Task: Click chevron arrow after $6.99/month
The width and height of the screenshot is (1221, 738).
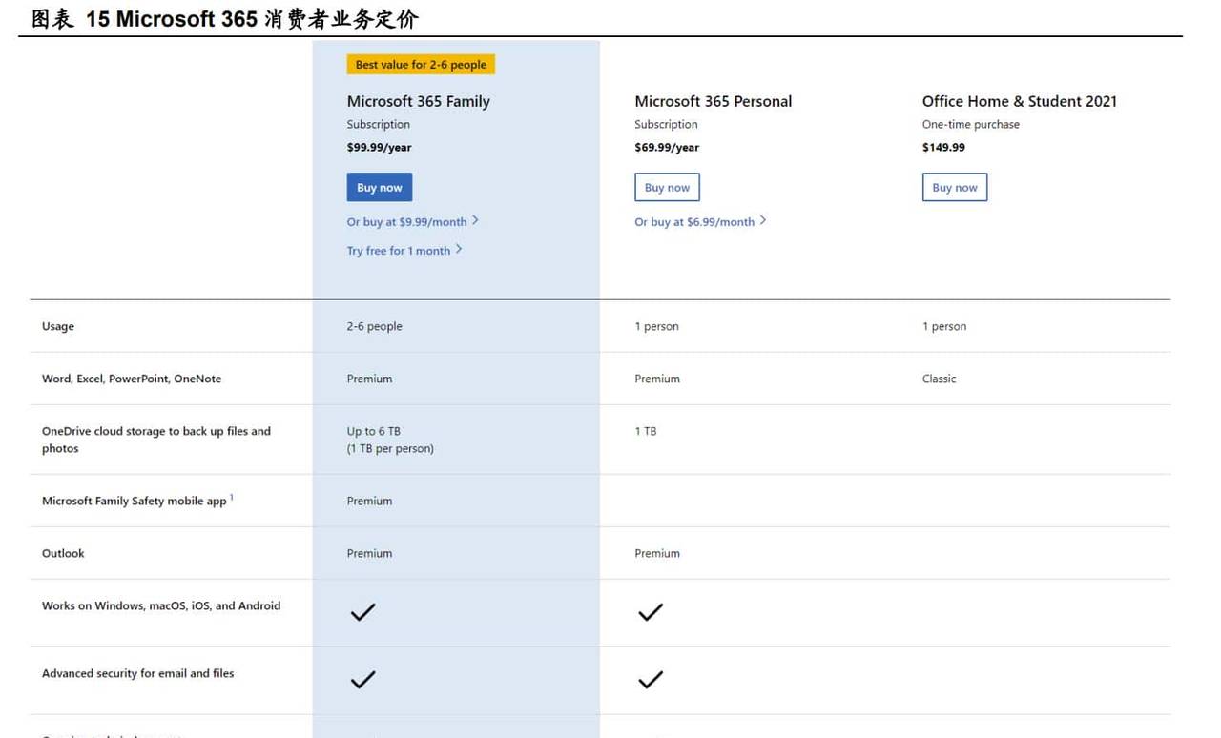Action: pyautogui.click(x=763, y=221)
